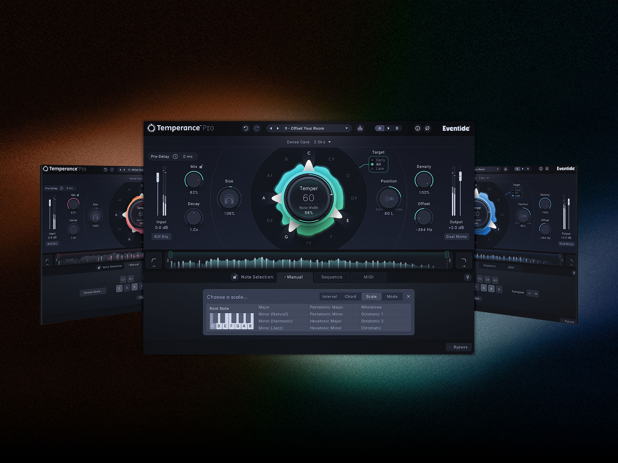The height and width of the screenshot is (463, 618).
Task: Click the tuning fork icon in center window
Action: pos(467,277)
